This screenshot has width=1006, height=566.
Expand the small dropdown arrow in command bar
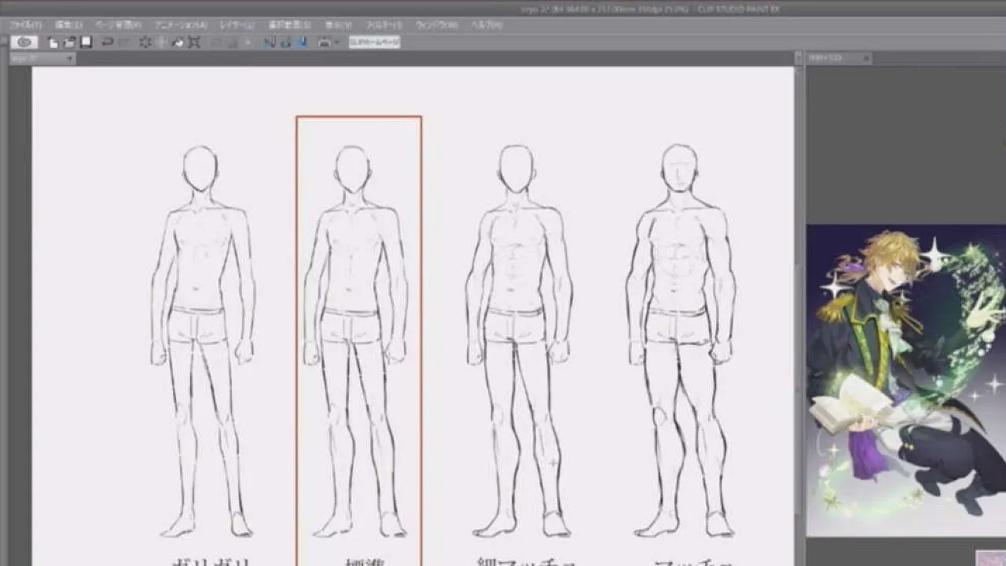(x=336, y=42)
